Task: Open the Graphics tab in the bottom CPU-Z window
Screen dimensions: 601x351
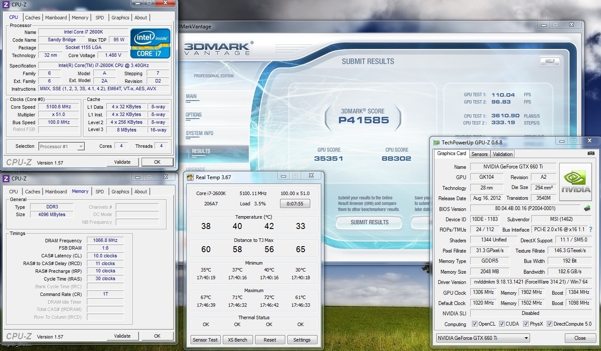Action: [120, 192]
